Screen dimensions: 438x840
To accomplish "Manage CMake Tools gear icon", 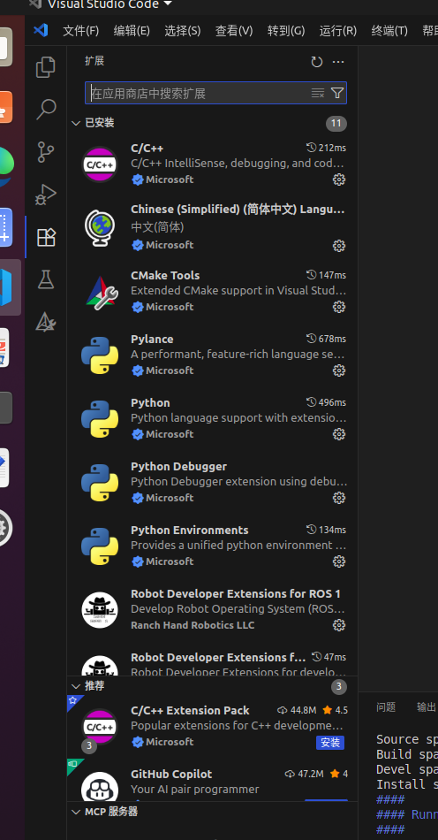I will 339,307.
